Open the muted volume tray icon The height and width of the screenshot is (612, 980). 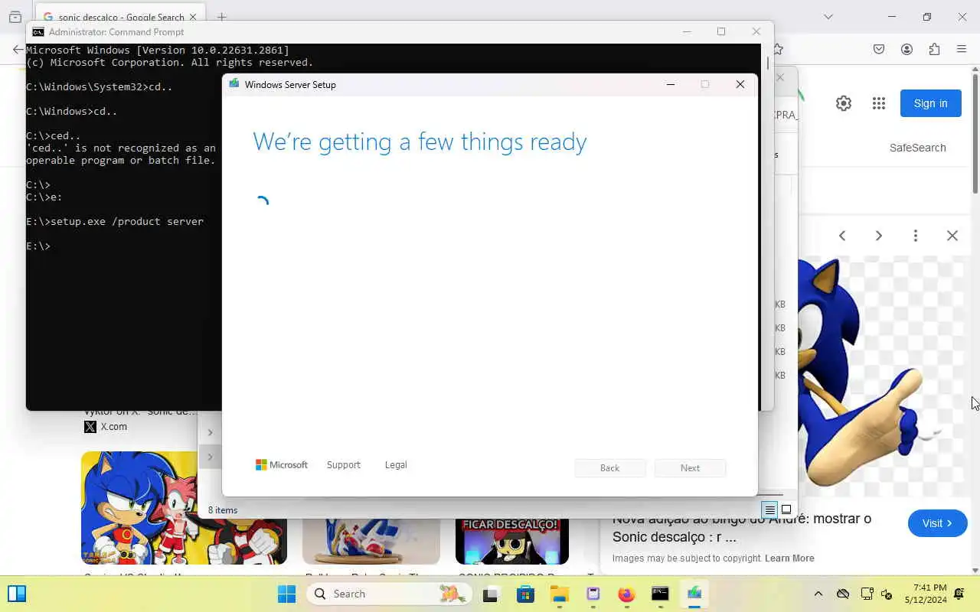pyautogui.click(x=887, y=594)
